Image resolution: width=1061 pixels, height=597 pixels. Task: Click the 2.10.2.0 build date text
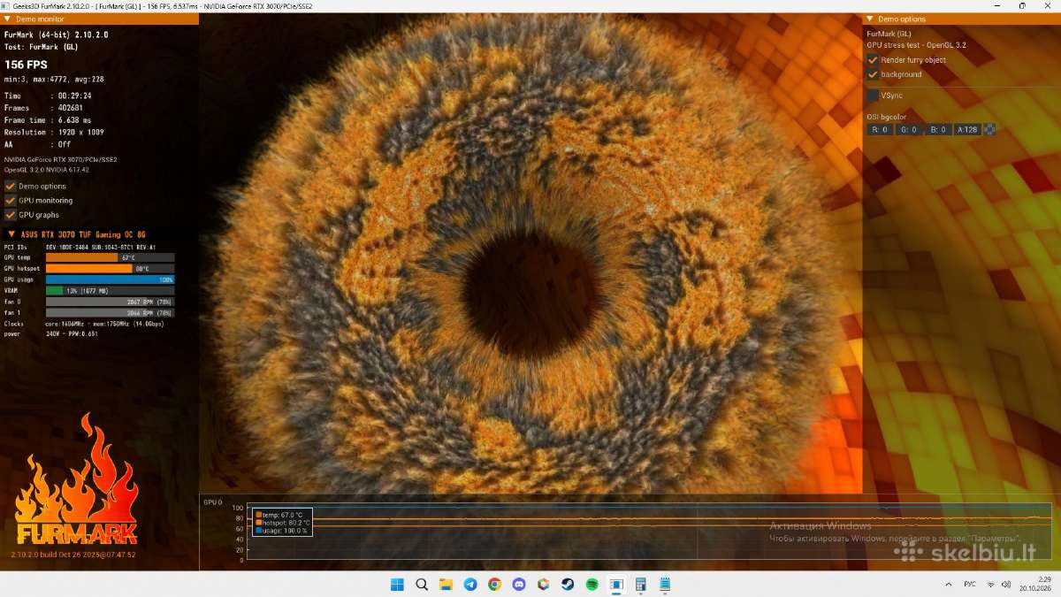click(73, 555)
